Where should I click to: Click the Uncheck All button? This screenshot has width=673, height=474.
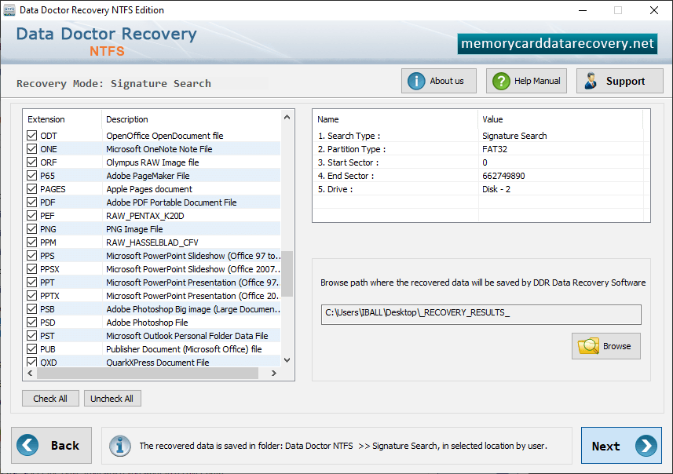[x=112, y=399]
